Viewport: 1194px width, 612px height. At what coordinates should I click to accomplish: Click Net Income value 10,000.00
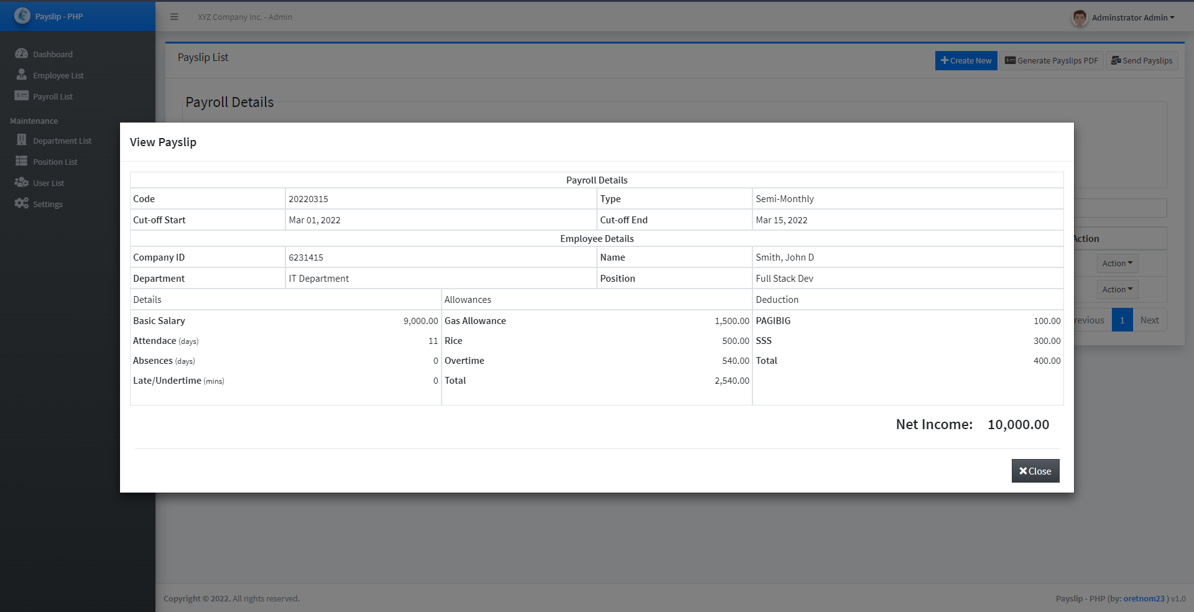(x=1018, y=424)
